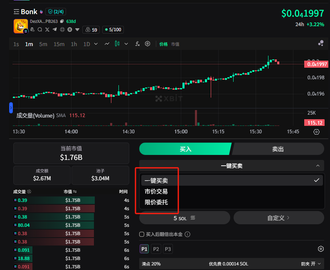This screenshot has height=270, width=330.
Task: Click the Bonk token logo
Action: [x=21, y=26]
